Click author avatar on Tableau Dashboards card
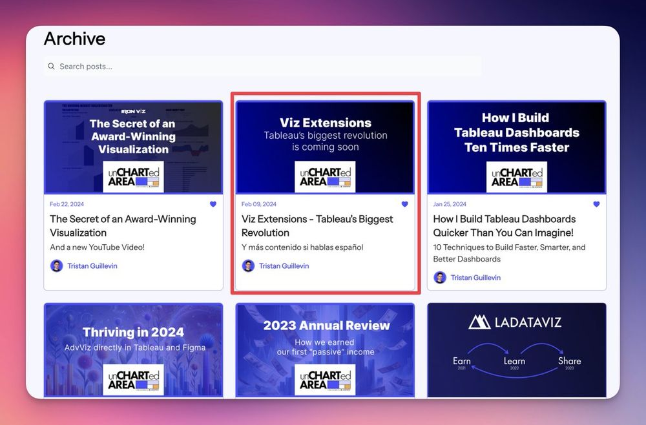 [x=439, y=278]
